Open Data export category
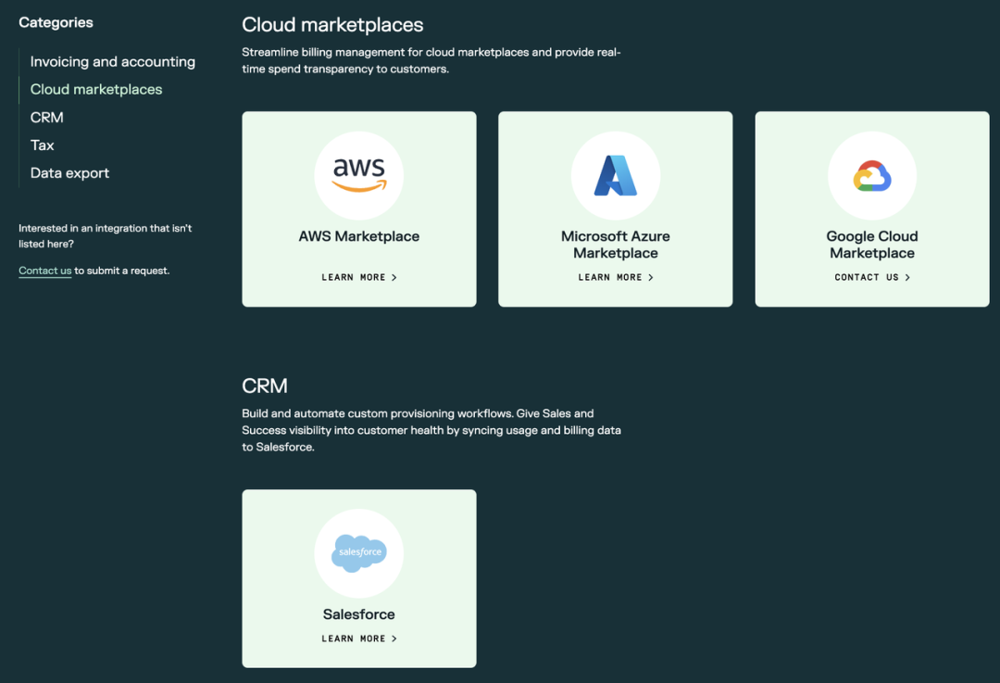The image size is (1000, 683). pos(69,173)
